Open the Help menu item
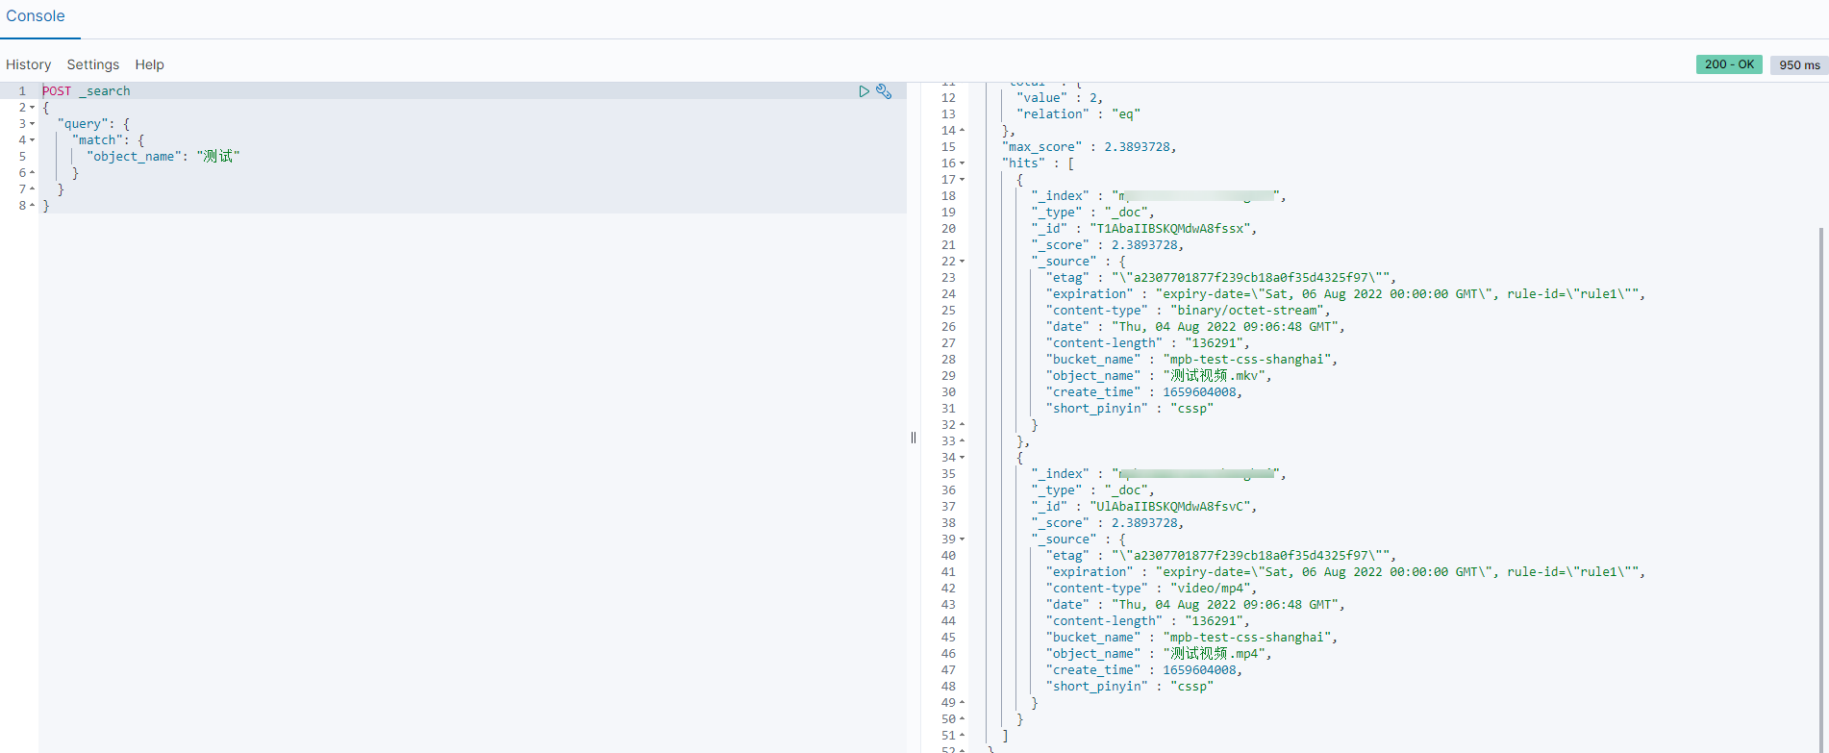The height and width of the screenshot is (753, 1829). 149,64
